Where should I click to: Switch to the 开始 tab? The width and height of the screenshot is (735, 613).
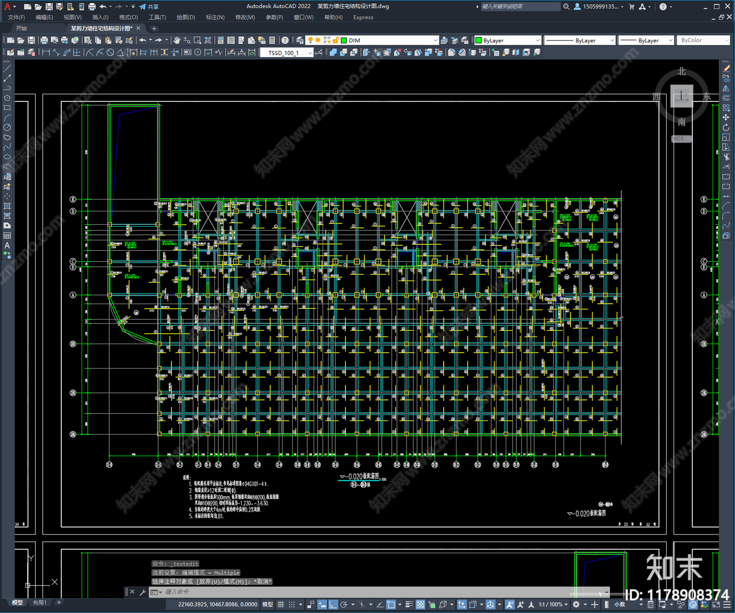click(22, 28)
